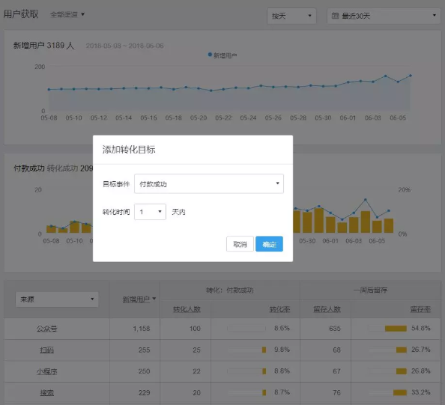Click the 公众号 row label

(x=47, y=329)
